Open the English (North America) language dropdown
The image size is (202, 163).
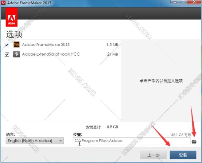(35, 141)
